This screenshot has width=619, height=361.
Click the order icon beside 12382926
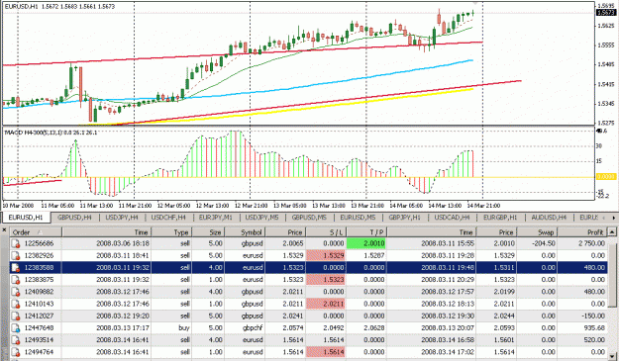click(16, 256)
